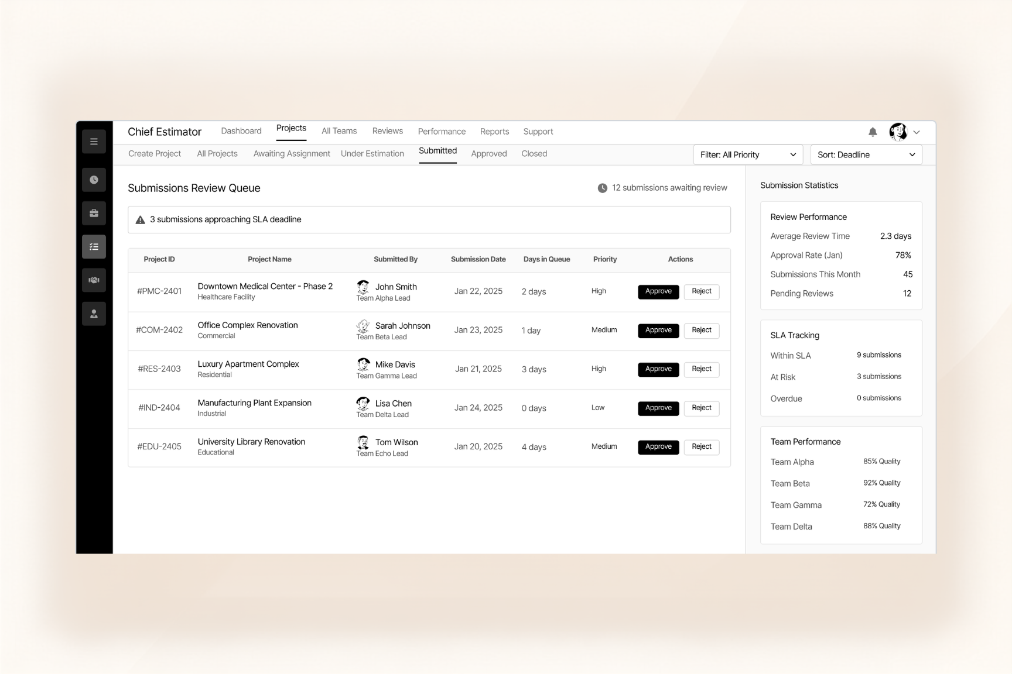Approve University Library Renovation submission

coord(658,447)
